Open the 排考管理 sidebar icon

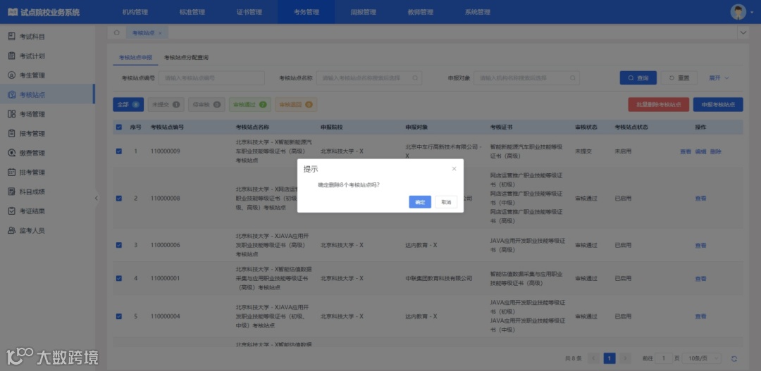pyautogui.click(x=12, y=172)
